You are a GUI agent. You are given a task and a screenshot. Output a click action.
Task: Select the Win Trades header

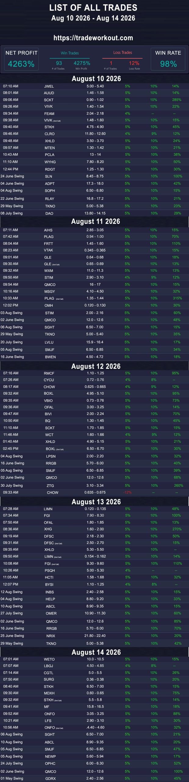[x=70, y=53]
